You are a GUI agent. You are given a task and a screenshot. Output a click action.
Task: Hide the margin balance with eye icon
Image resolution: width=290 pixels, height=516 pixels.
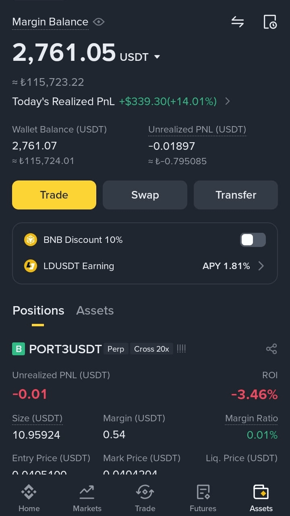point(99,22)
